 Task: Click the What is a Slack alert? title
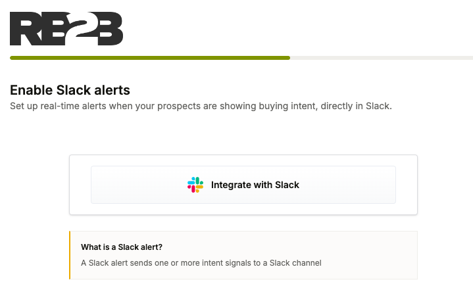coord(122,247)
